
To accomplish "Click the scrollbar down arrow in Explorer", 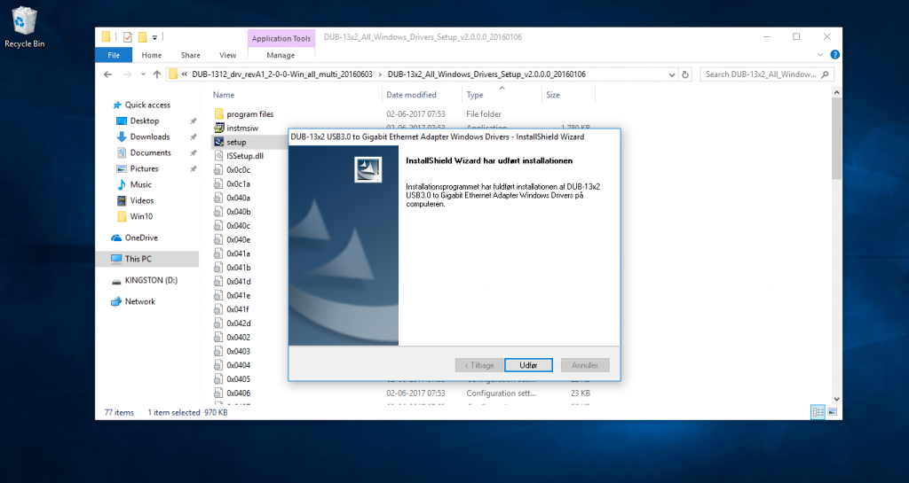I will point(836,399).
